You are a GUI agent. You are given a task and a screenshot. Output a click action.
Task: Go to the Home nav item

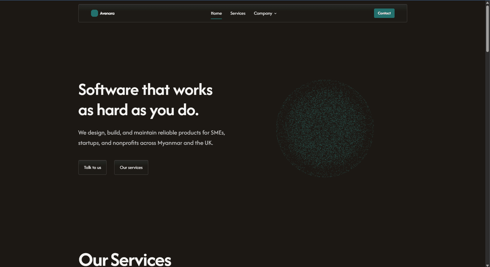pos(216,14)
